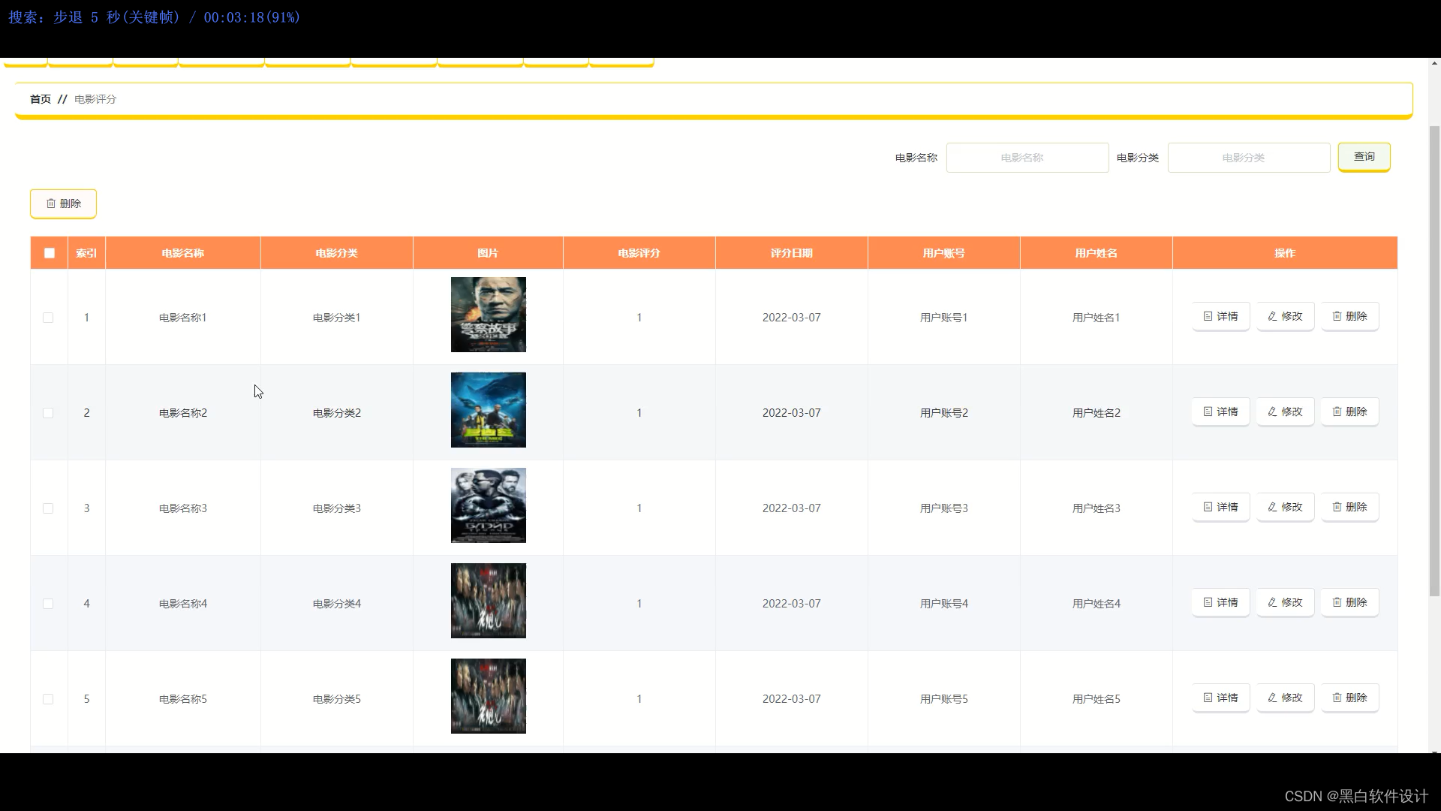Image resolution: width=1441 pixels, height=811 pixels.
Task: Click the vertical page scrollbar
Action: tap(1434, 360)
